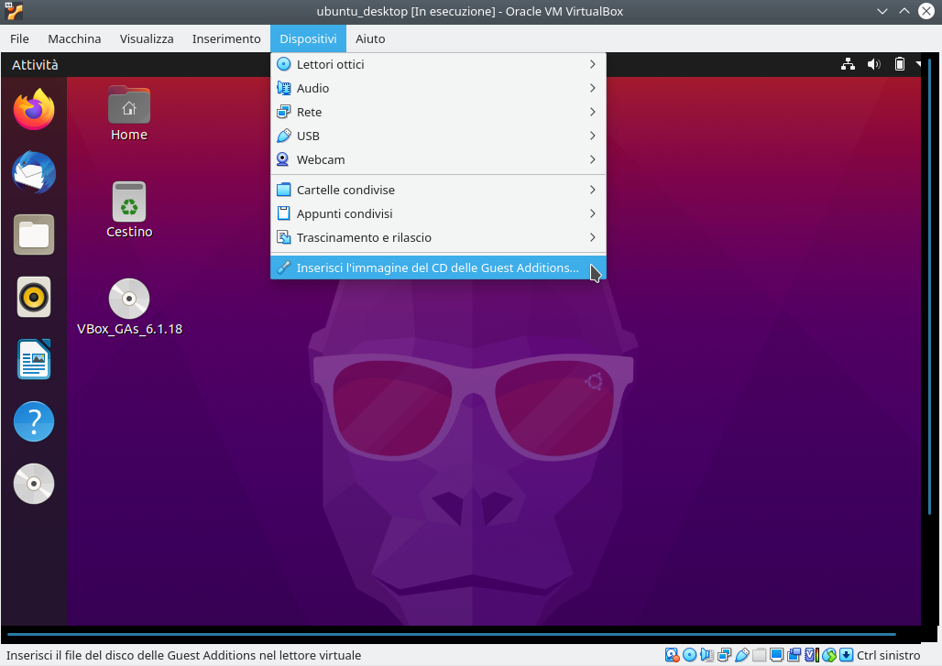Screen dimensions: 942x666
Task: Expand Trascinamento e rilascio submenu arrow
Action: (592, 238)
